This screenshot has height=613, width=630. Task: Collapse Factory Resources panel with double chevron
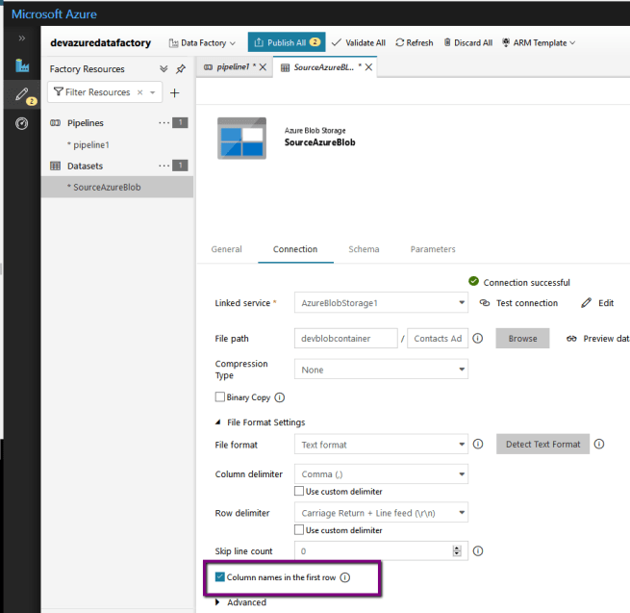[163, 69]
